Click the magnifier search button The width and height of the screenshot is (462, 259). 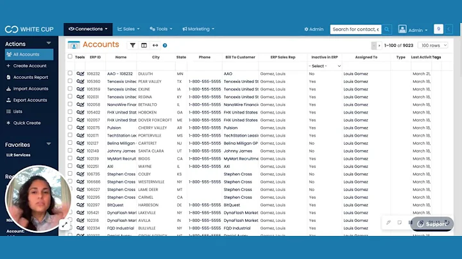coord(386,29)
